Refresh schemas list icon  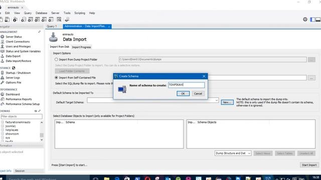36,111
